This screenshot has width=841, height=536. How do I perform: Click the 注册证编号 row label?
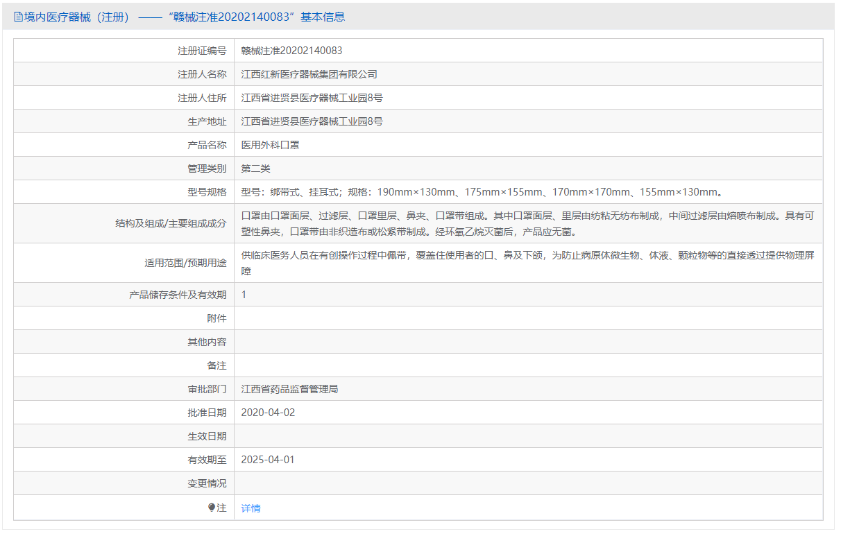click(202, 51)
